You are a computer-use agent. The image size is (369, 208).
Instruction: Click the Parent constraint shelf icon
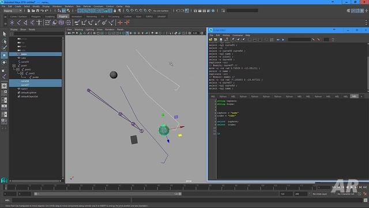tap(77, 23)
